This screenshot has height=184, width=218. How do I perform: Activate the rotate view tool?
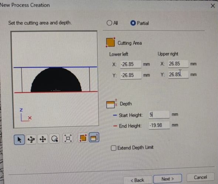(31, 139)
